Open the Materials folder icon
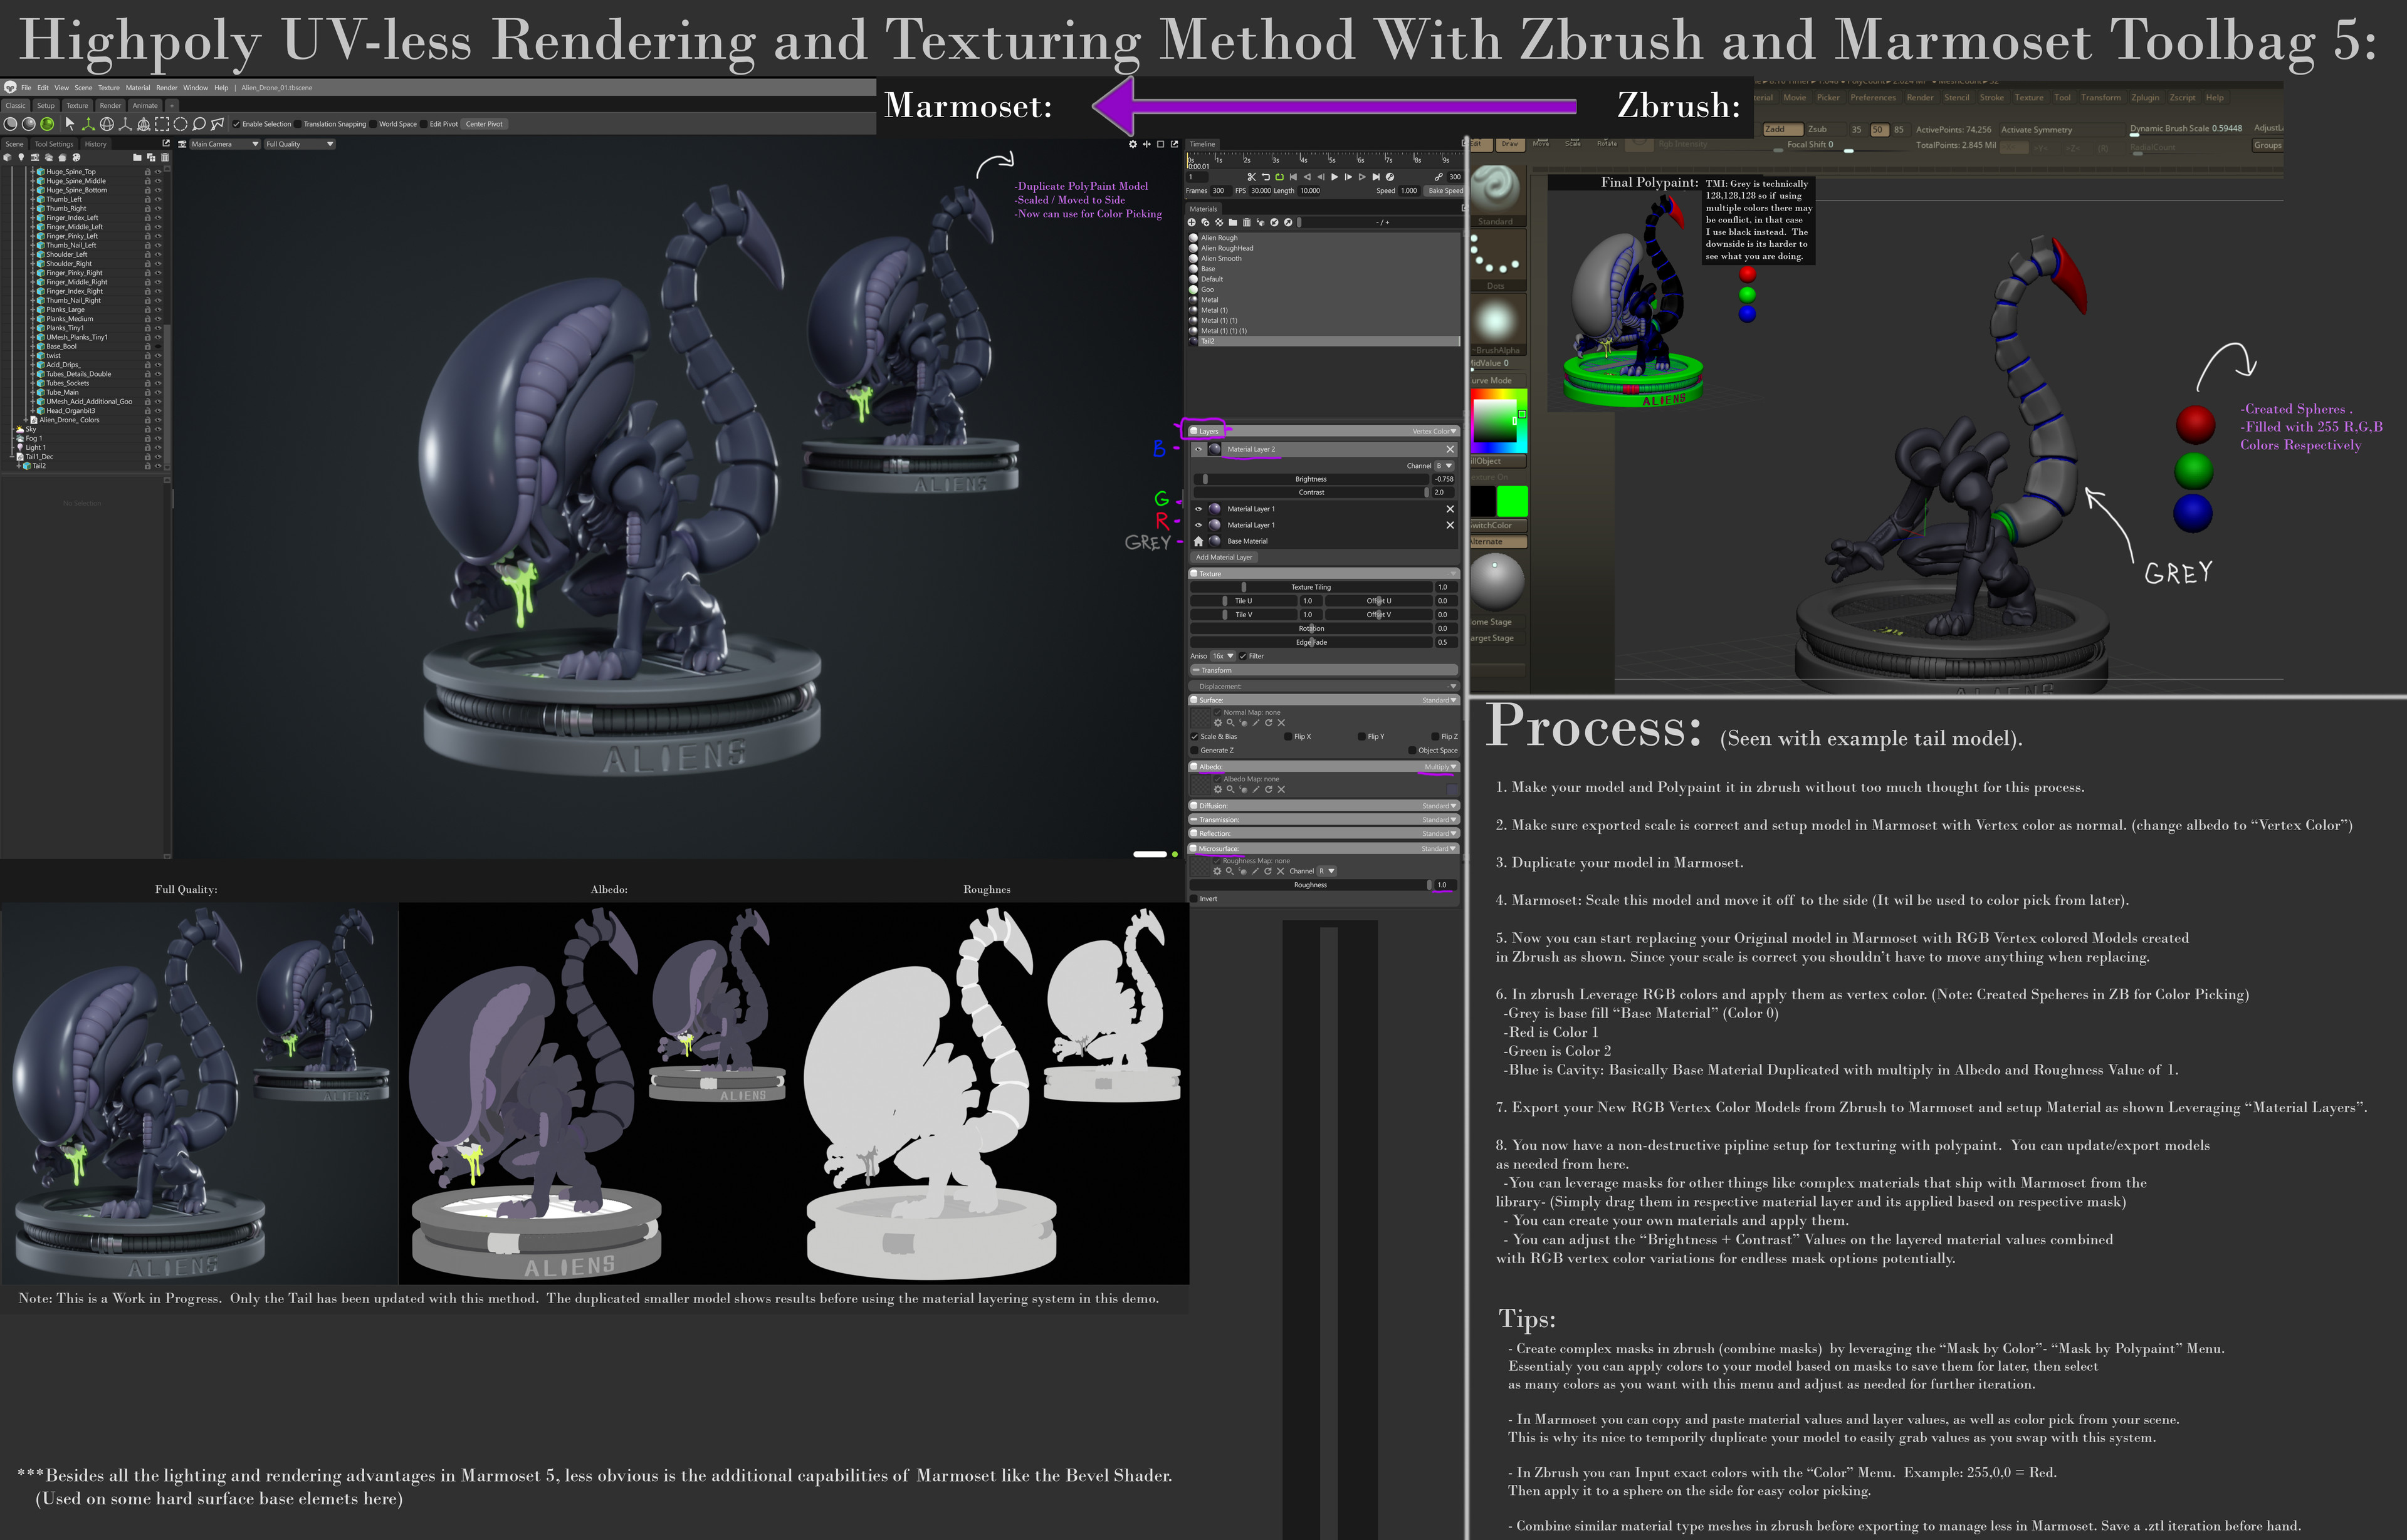This screenshot has width=2407, height=1540. (x=1232, y=222)
